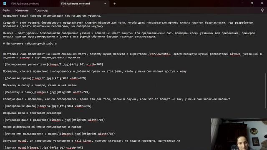Click the 'Копирование файла' image line
This screenshot has height=150, width=267.
click(x=47, y=106)
